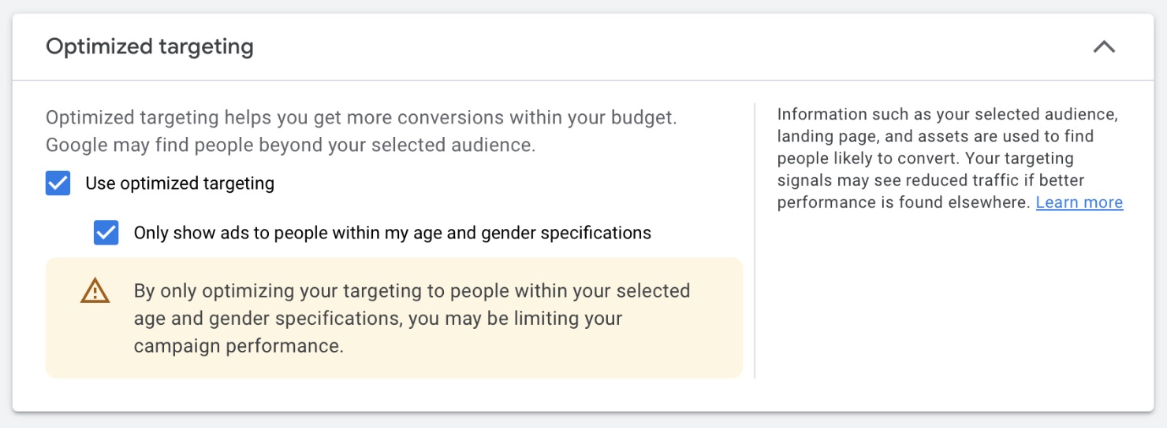
Task: Click the 'limiting your campaign performance' warning text
Action: pos(412,319)
